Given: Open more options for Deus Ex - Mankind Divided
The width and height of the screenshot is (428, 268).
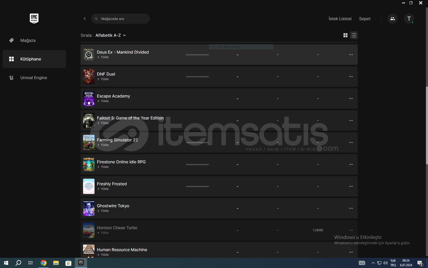Looking at the screenshot, I should [351, 55].
